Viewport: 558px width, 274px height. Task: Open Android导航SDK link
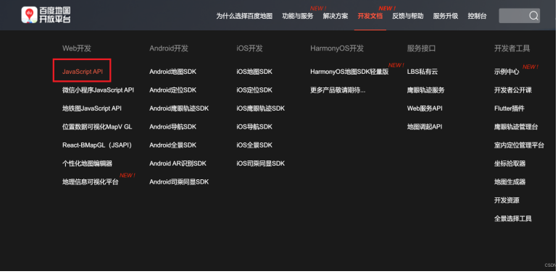pyautogui.click(x=172, y=127)
